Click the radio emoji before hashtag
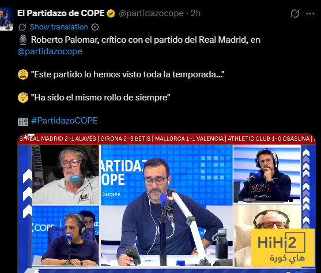Viewport: 321px width, 273px height. coord(23,121)
